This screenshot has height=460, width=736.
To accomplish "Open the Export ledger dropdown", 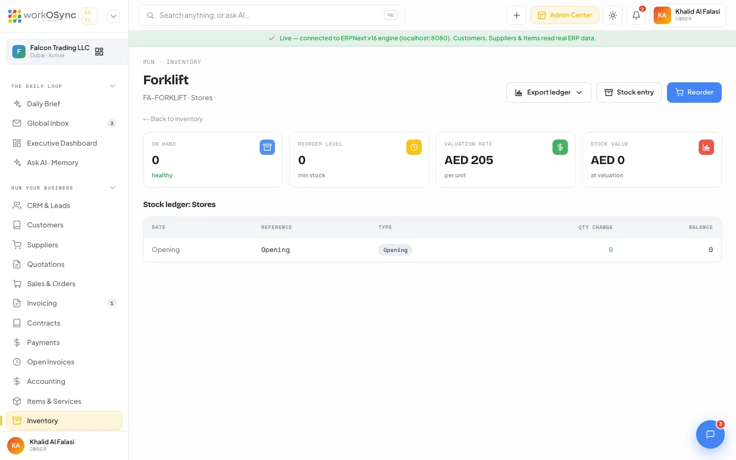I will [x=549, y=93].
